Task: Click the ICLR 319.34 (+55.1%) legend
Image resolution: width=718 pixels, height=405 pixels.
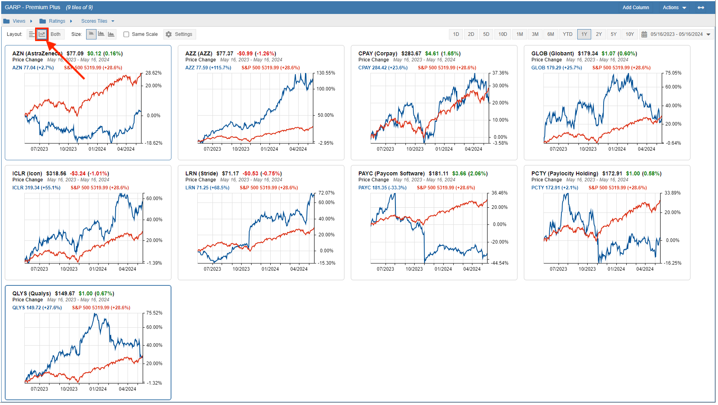Action: [x=36, y=188]
